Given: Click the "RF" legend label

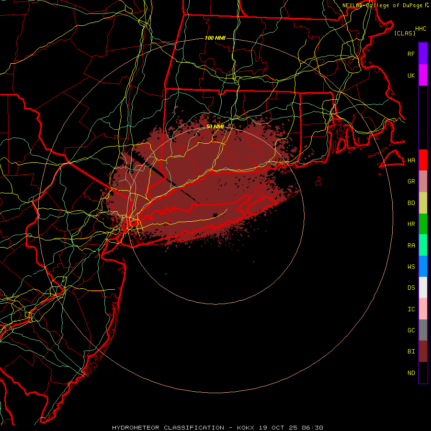Looking at the screenshot, I should coord(411,54).
